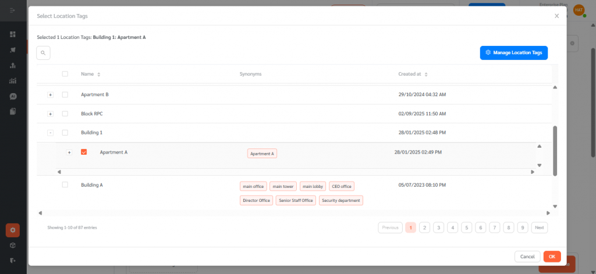The width and height of the screenshot is (596, 274).
Task: Jump to page 9 in pagination
Action: [x=523, y=227]
